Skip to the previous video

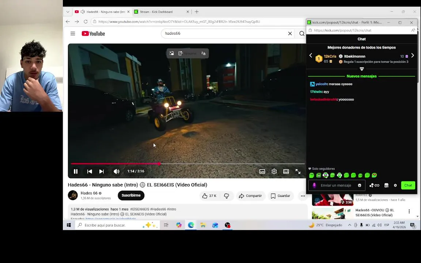pos(90,171)
